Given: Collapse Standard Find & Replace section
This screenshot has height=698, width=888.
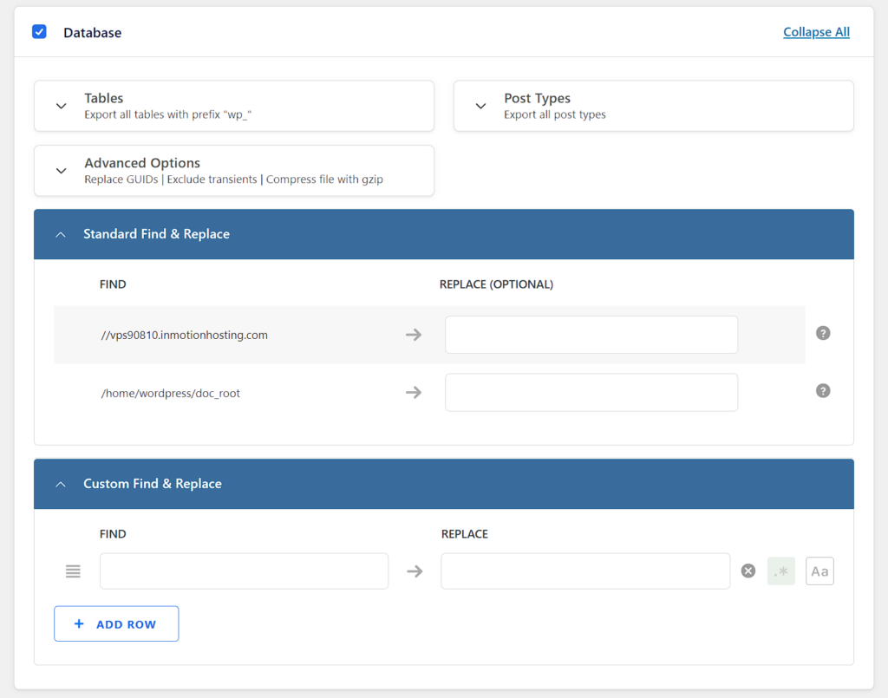Looking at the screenshot, I should click(x=61, y=234).
